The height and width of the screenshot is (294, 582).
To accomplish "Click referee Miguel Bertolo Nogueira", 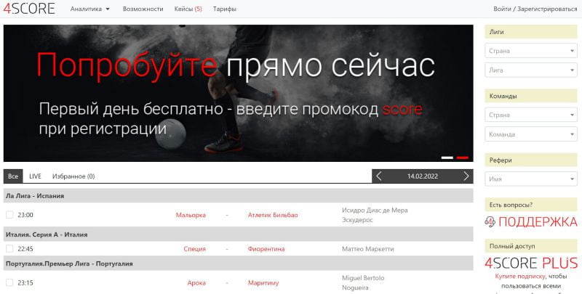I will pos(363,282).
